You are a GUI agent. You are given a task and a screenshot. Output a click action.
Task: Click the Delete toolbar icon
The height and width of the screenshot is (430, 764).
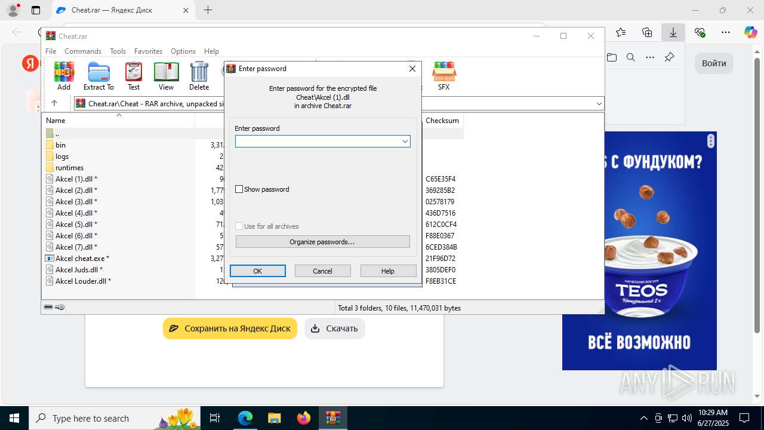(x=199, y=76)
